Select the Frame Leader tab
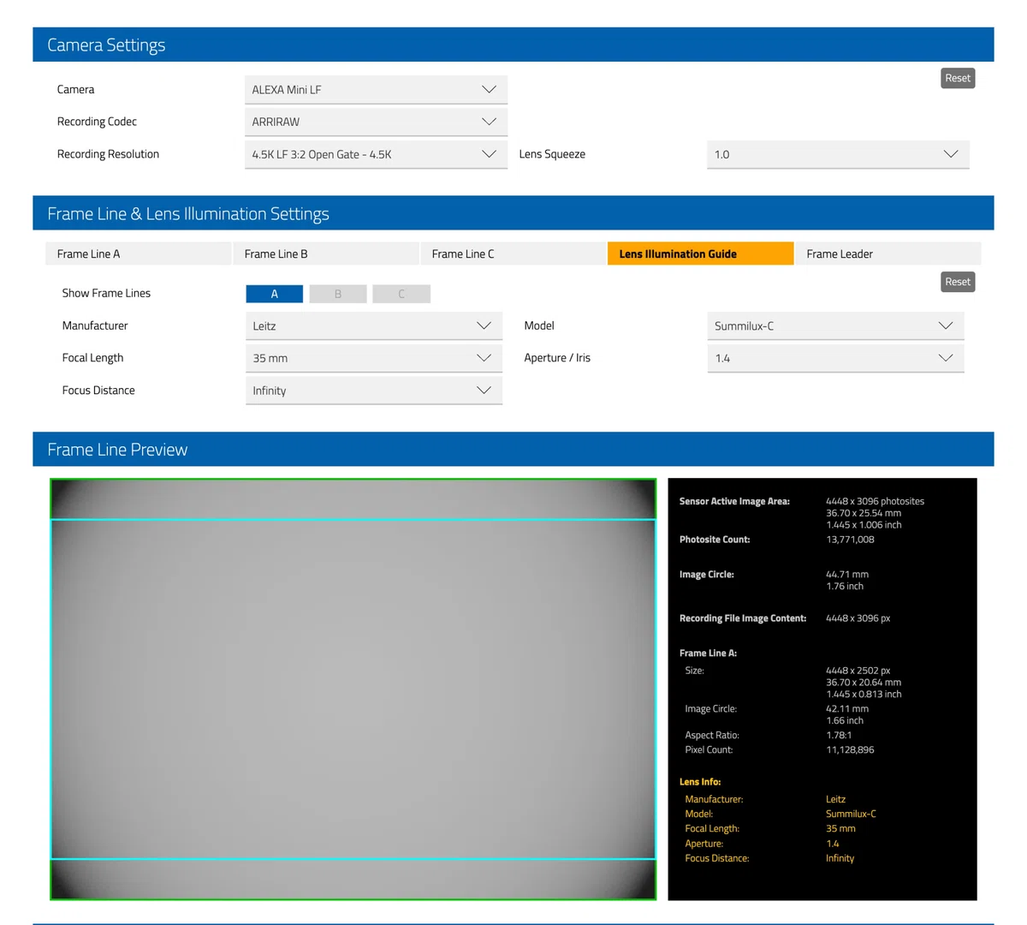The height and width of the screenshot is (925, 1027). pos(887,254)
